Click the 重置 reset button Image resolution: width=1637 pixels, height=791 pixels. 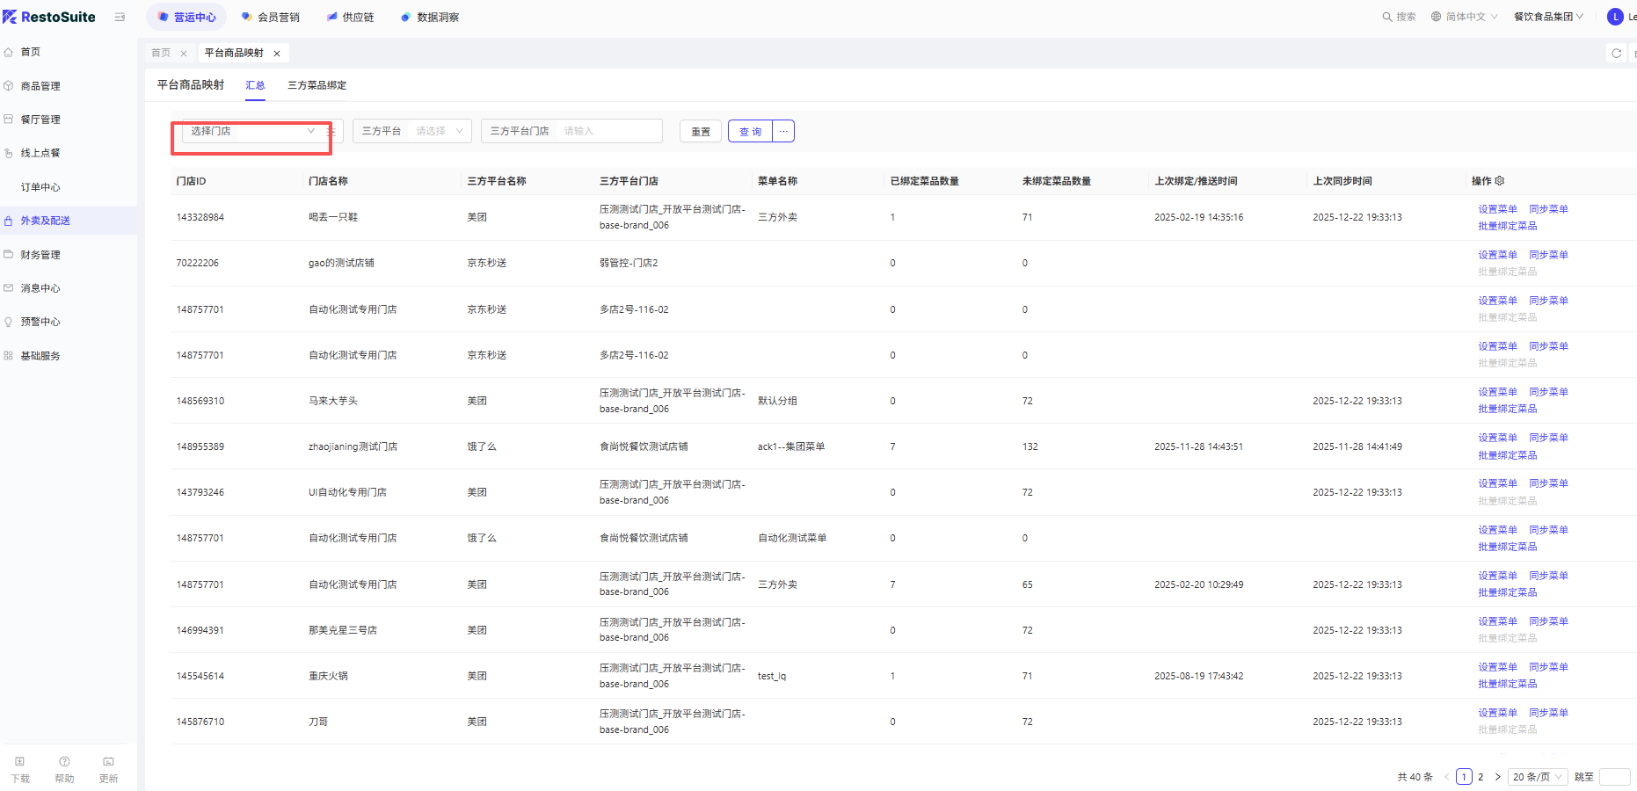tap(701, 131)
